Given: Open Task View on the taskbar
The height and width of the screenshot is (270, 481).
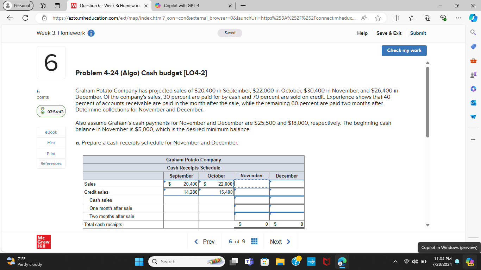Looking at the screenshot, I should [234, 262].
